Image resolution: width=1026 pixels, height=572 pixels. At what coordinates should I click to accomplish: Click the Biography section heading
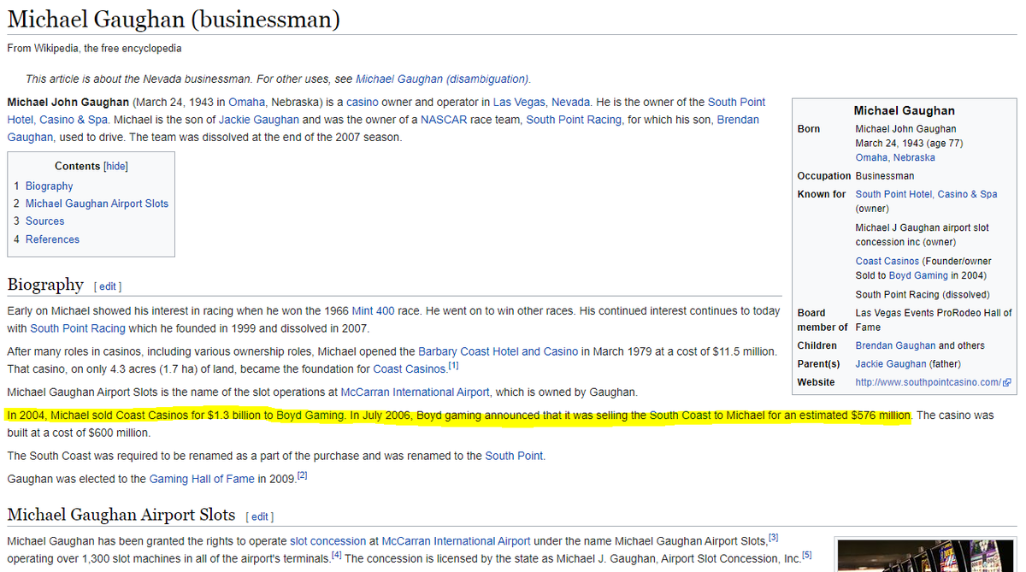click(x=45, y=284)
